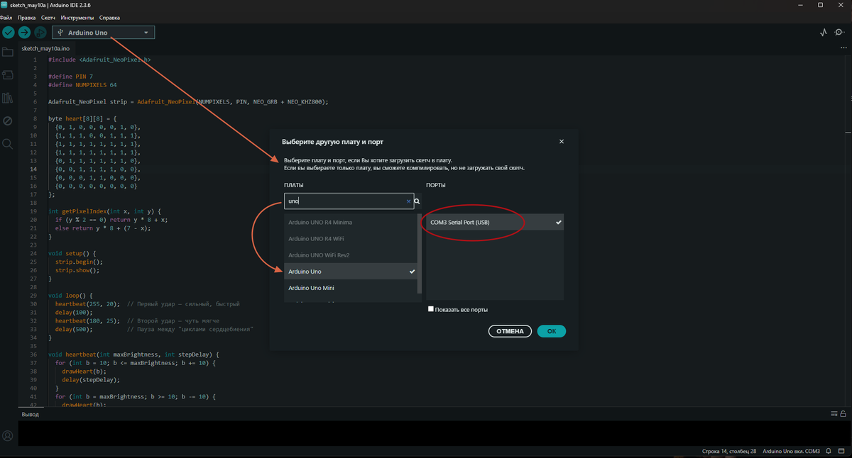Image resolution: width=852 pixels, height=458 pixels.
Task: Open the Arduino Uno board selector dropdown
Action: [x=103, y=33]
